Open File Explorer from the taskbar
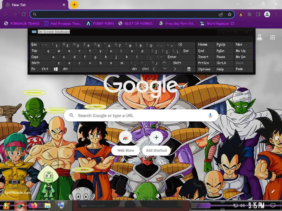Screen dimensions: 282x211 (x=47, y=206)
